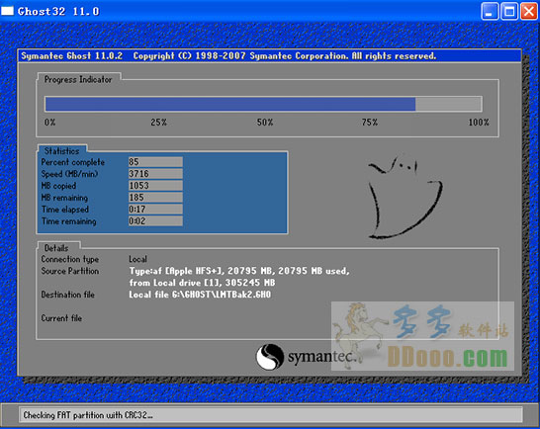
Task: Maximize the Ghost32 11.0 window
Action: (509, 11)
